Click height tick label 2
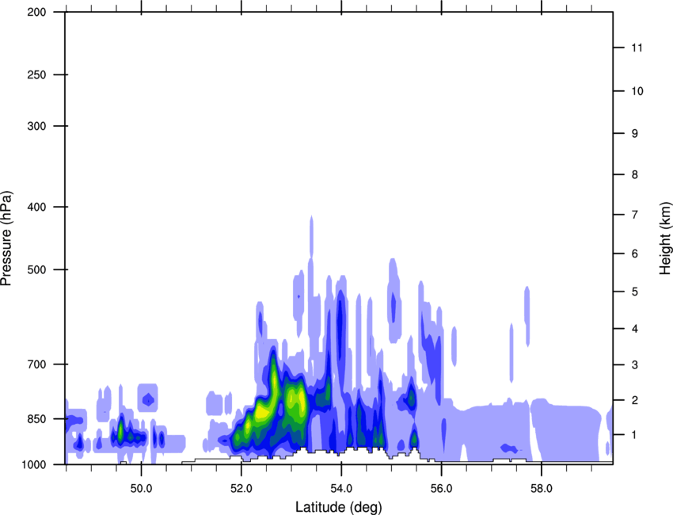Viewport: 673px width, 515px height. (x=635, y=400)
